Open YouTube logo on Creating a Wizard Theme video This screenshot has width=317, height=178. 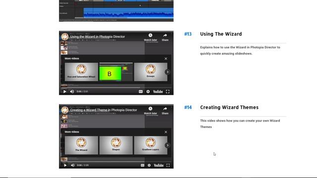tap(158, 165)
